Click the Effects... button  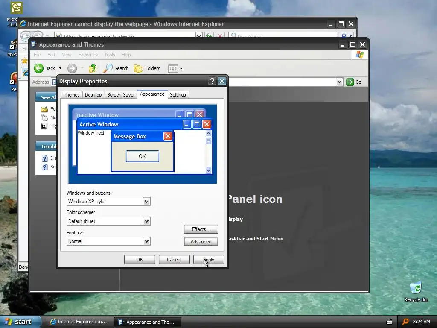click(201, 229)
